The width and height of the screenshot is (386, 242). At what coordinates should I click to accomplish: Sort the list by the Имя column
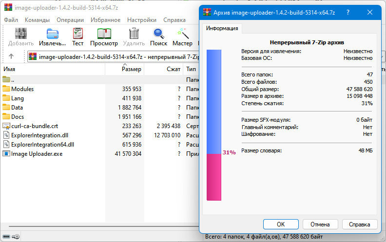[53, 69]
